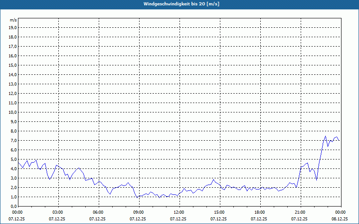Screen dimensions: 359x224
Task: Select the 09:00 x-axis time label
Action: pyautogui.click(x=139, y=212)
